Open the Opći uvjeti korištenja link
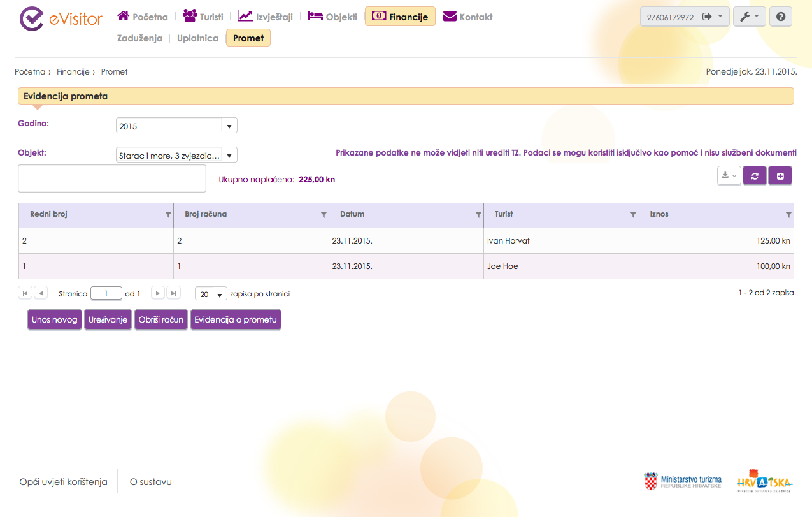 pyautogui.click(x=64, y=482)
